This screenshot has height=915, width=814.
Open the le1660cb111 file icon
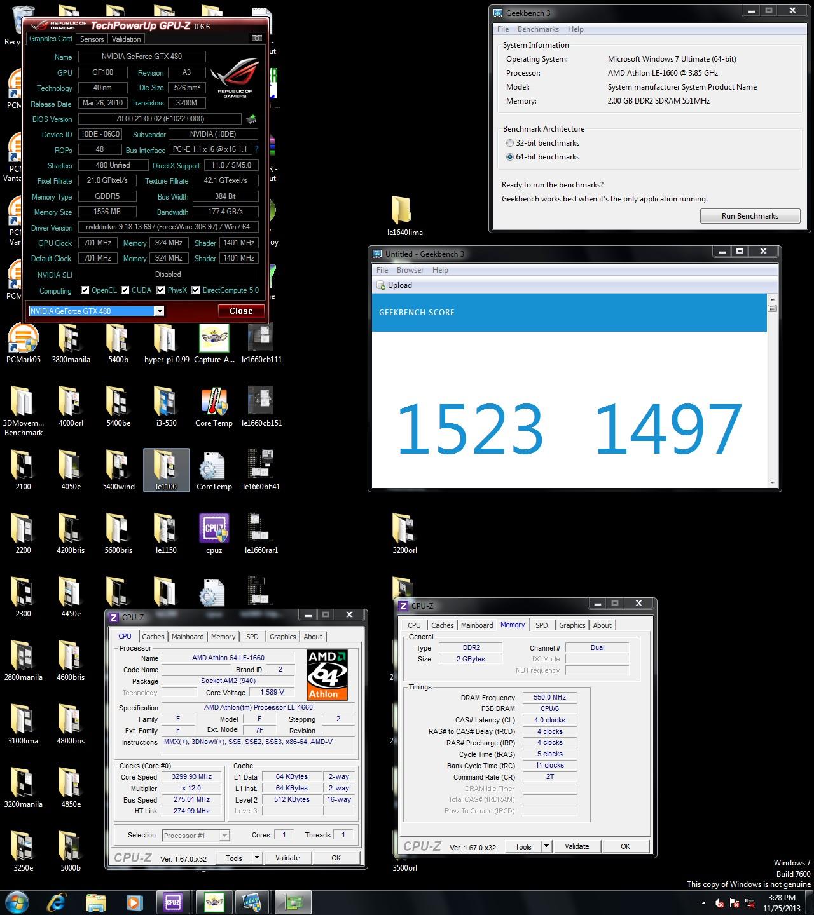tap(261, 344)
